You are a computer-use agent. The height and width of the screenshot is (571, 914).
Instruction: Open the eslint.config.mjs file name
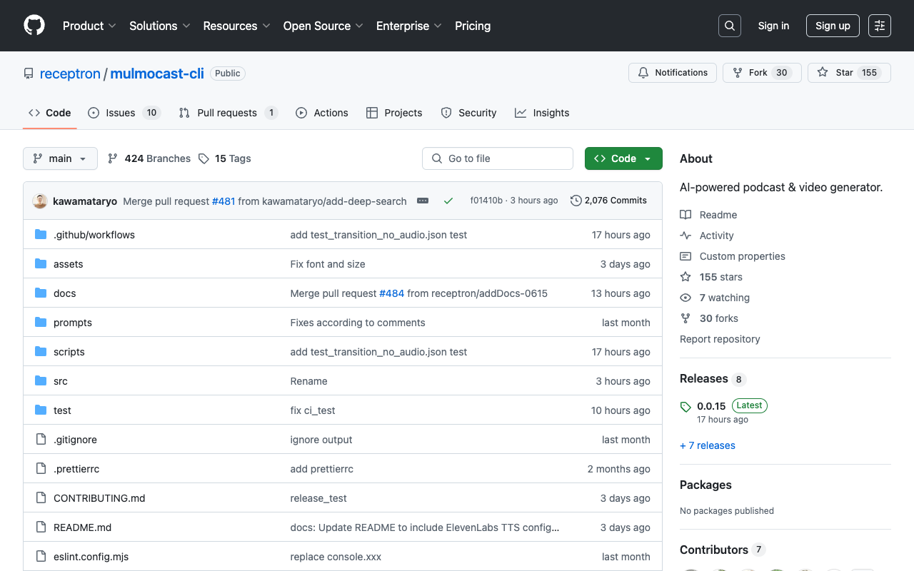[x=91, y=557]
